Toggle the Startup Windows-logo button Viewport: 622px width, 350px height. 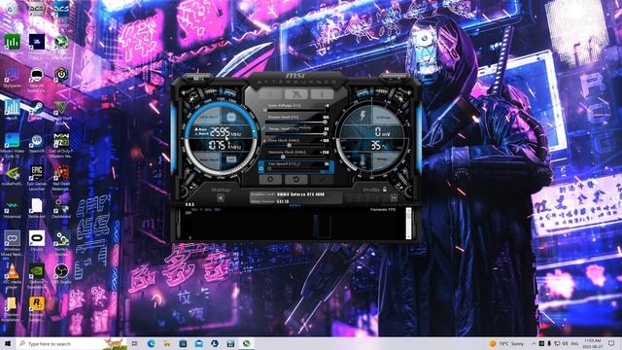[221, 197]
